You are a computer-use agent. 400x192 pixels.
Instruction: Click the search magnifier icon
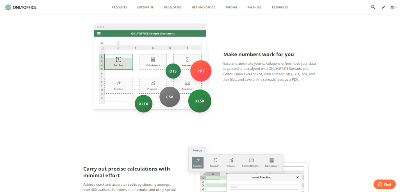click(x=373, y=7)
